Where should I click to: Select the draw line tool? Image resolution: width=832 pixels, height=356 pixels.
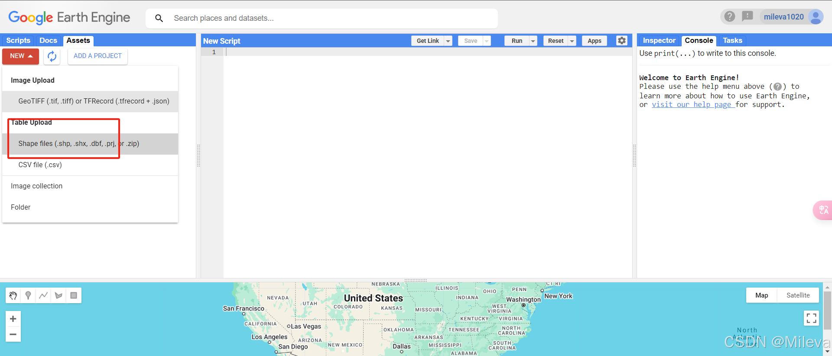tap(43, 295)
